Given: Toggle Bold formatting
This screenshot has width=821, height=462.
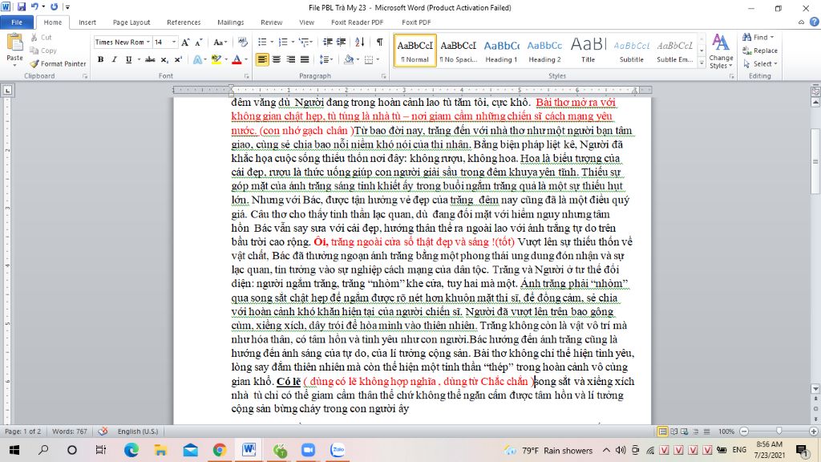Looking at the screenshot, I should coord(100,59).
